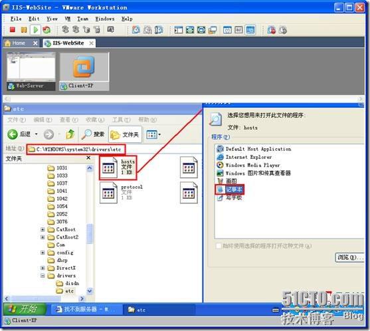Viewport: 370px width, 331px height.
Task: Collapse the drivers folder tree node
Action: pos(43,276)
